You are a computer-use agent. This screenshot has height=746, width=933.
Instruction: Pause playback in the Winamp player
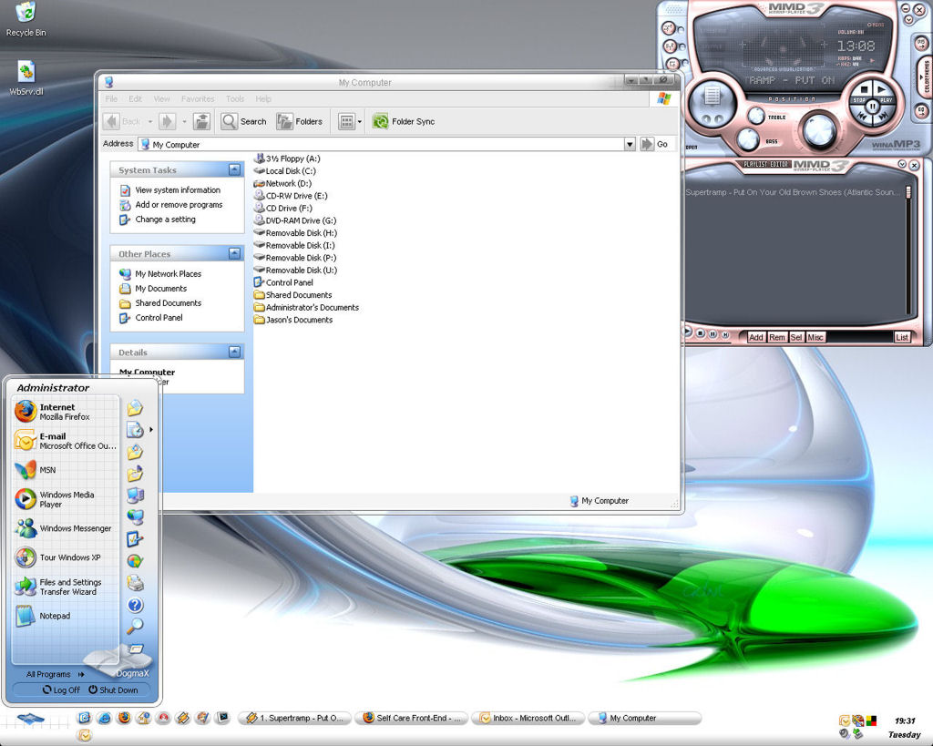872,107
